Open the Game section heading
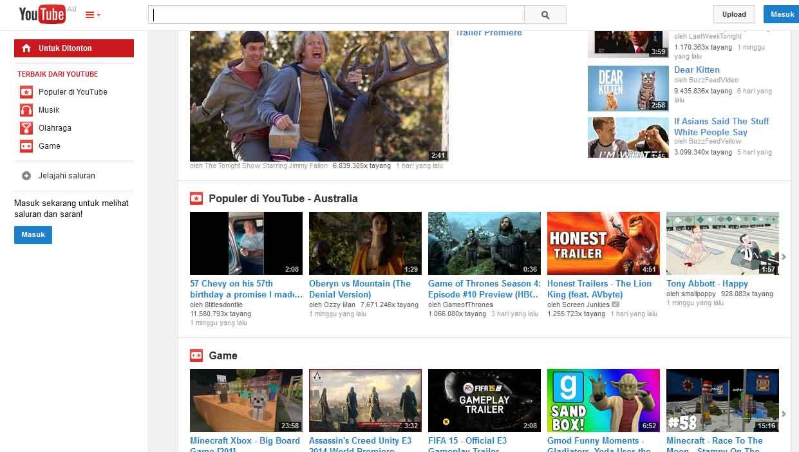Image resolution: width=799 pixels, height=452 pixels. point(223,355)
